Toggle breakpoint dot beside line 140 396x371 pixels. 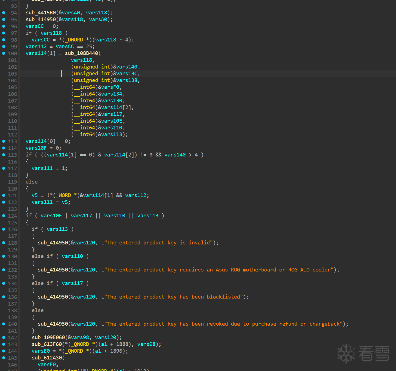coord(4,324)
